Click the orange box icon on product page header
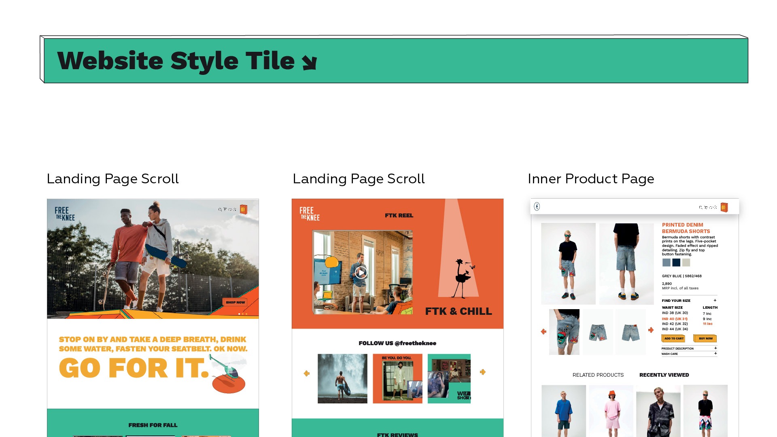The height and width of the screenshot is (437, 777). click(724, 208)
